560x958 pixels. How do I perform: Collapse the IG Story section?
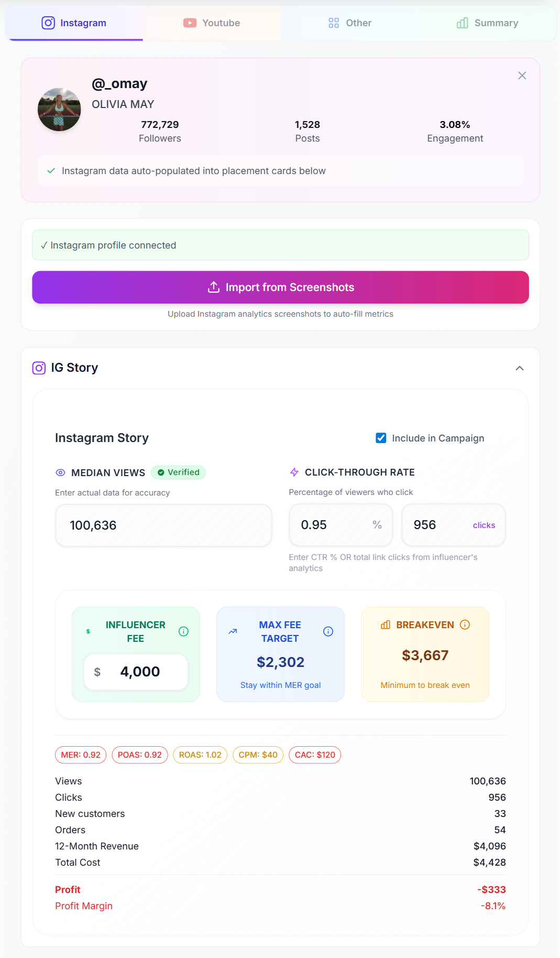point(519,368)
